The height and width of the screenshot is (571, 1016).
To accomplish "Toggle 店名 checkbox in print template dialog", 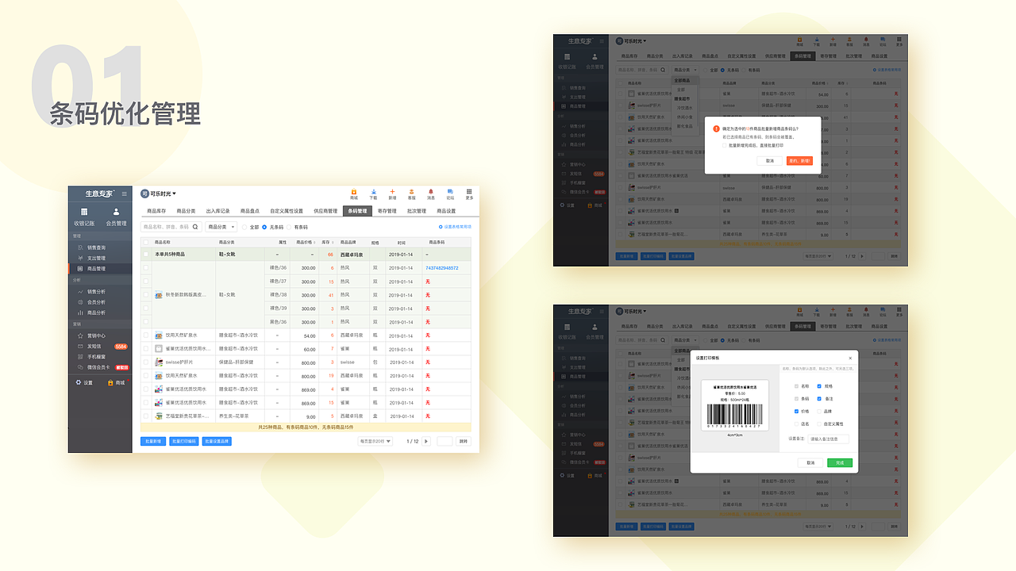I will pyautogui.click(x=796, y=424).
